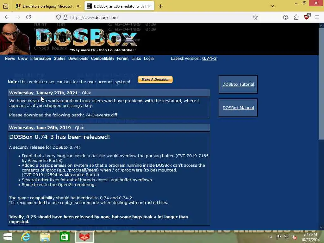Viewport: 324px width, 243px height.
Task: Open the Crew navigation link
Action: 23,59
